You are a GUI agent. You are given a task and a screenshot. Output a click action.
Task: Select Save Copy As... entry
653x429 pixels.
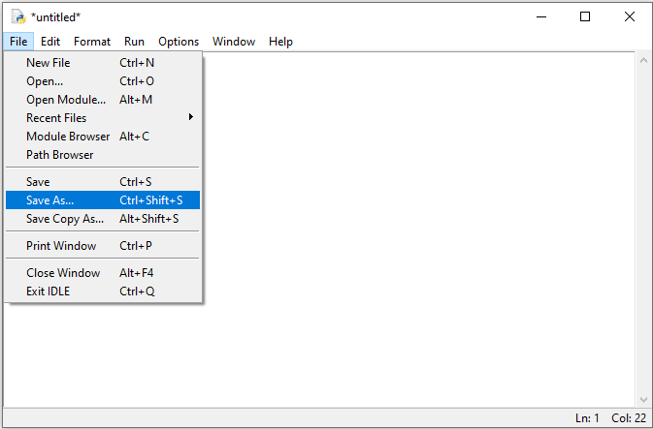[x=103, y=219]
